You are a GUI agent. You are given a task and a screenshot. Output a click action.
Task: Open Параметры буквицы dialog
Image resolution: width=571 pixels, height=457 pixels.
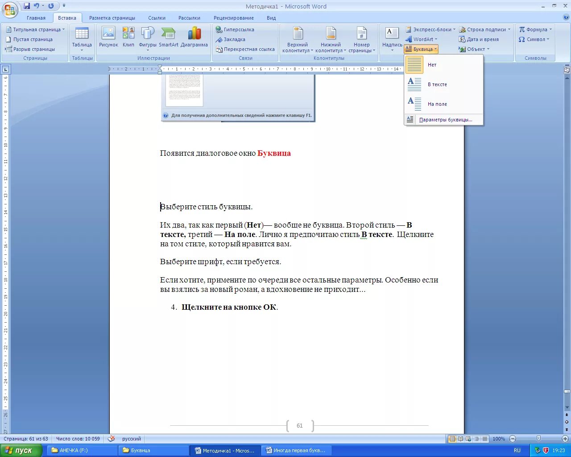pyautogui.click(x=443, y=120)
